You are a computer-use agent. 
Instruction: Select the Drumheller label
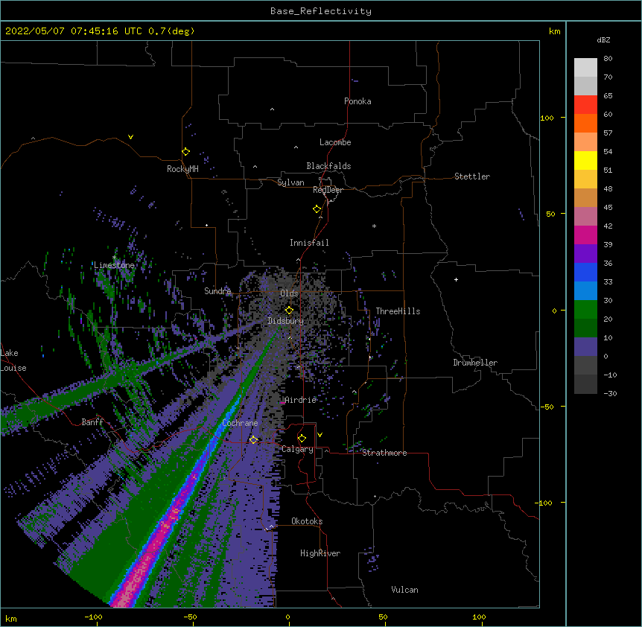475,363
